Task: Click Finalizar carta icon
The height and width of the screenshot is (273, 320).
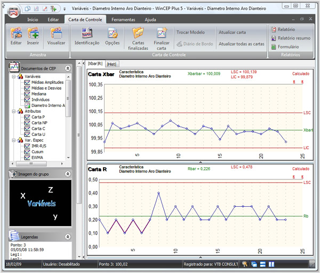Action: (x=162, y=33)
